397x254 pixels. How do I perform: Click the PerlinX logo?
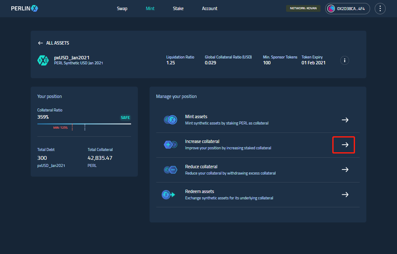pyautogui.click(x=24, y=8)
